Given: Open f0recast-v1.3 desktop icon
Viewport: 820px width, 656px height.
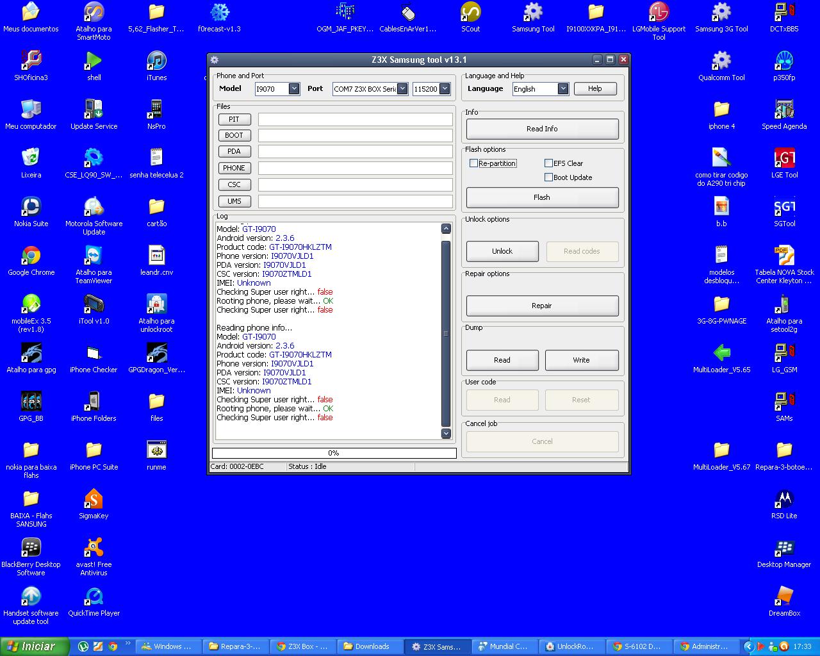Looking at the screenshot, I should tap(220, 17).
